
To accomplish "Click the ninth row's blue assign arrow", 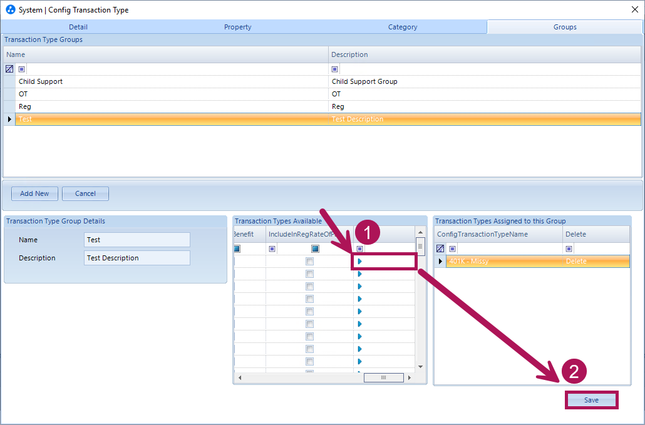I will pyautogui.click(x=360, y=362).
